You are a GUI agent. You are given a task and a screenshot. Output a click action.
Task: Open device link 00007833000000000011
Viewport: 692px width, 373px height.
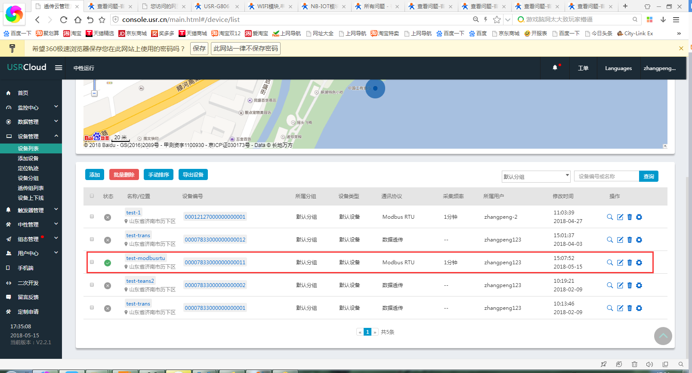pos(215,263)
